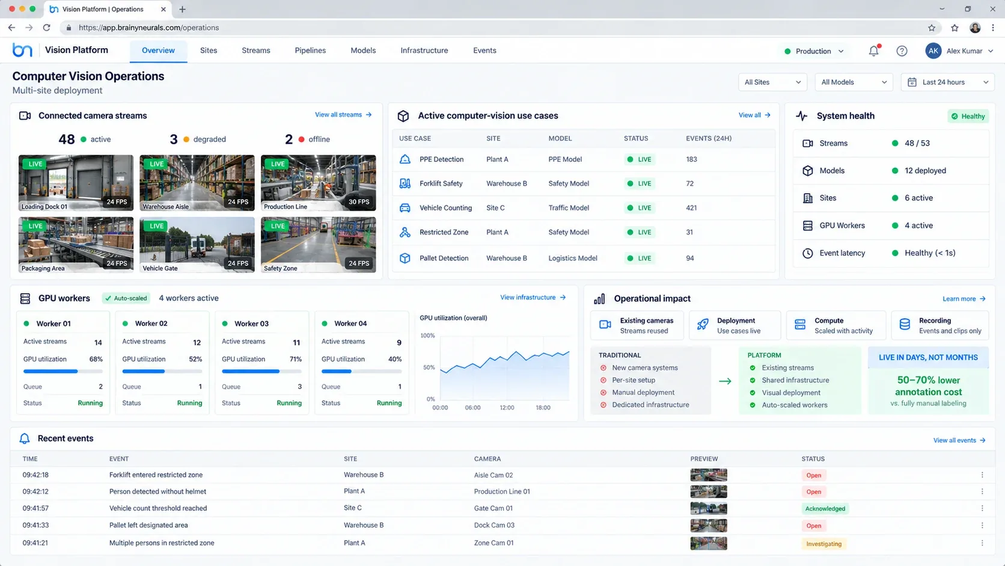Image resolution: width=1005 pixels, height=566 pixels.
Task: Click the Deployment rocket icon
Action: coord(703,325)
